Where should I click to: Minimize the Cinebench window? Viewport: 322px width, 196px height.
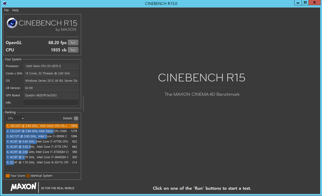point(298,3)
